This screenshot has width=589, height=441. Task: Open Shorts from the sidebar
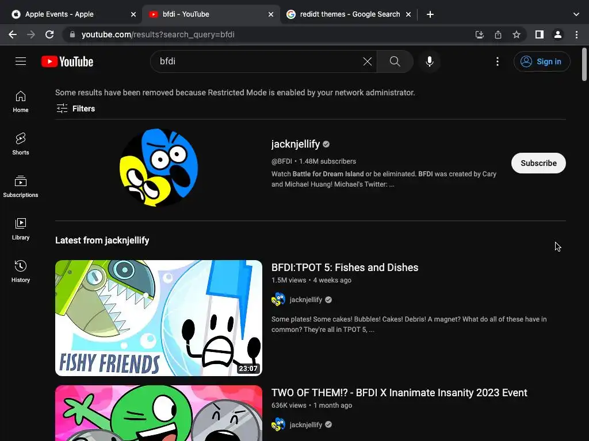pos(21,144)
